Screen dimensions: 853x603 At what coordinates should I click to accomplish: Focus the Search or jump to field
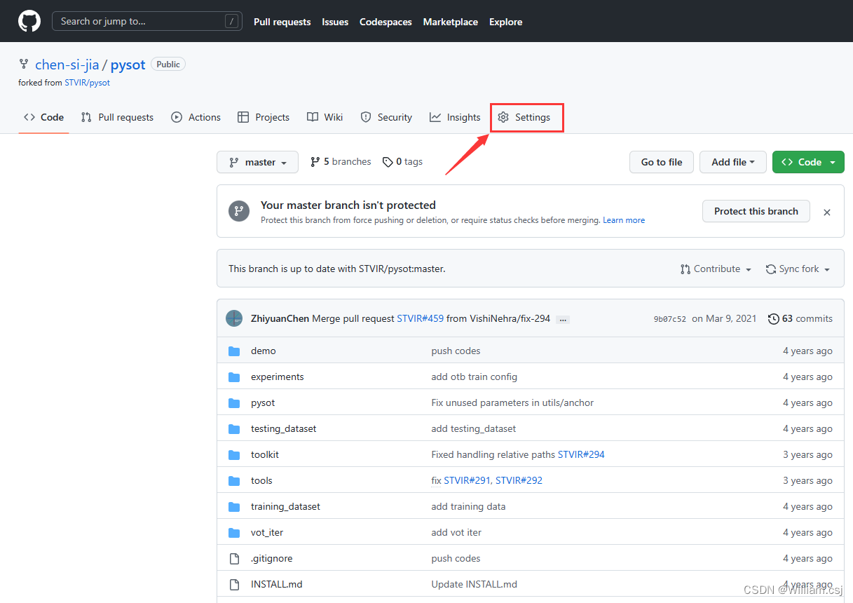147,21
